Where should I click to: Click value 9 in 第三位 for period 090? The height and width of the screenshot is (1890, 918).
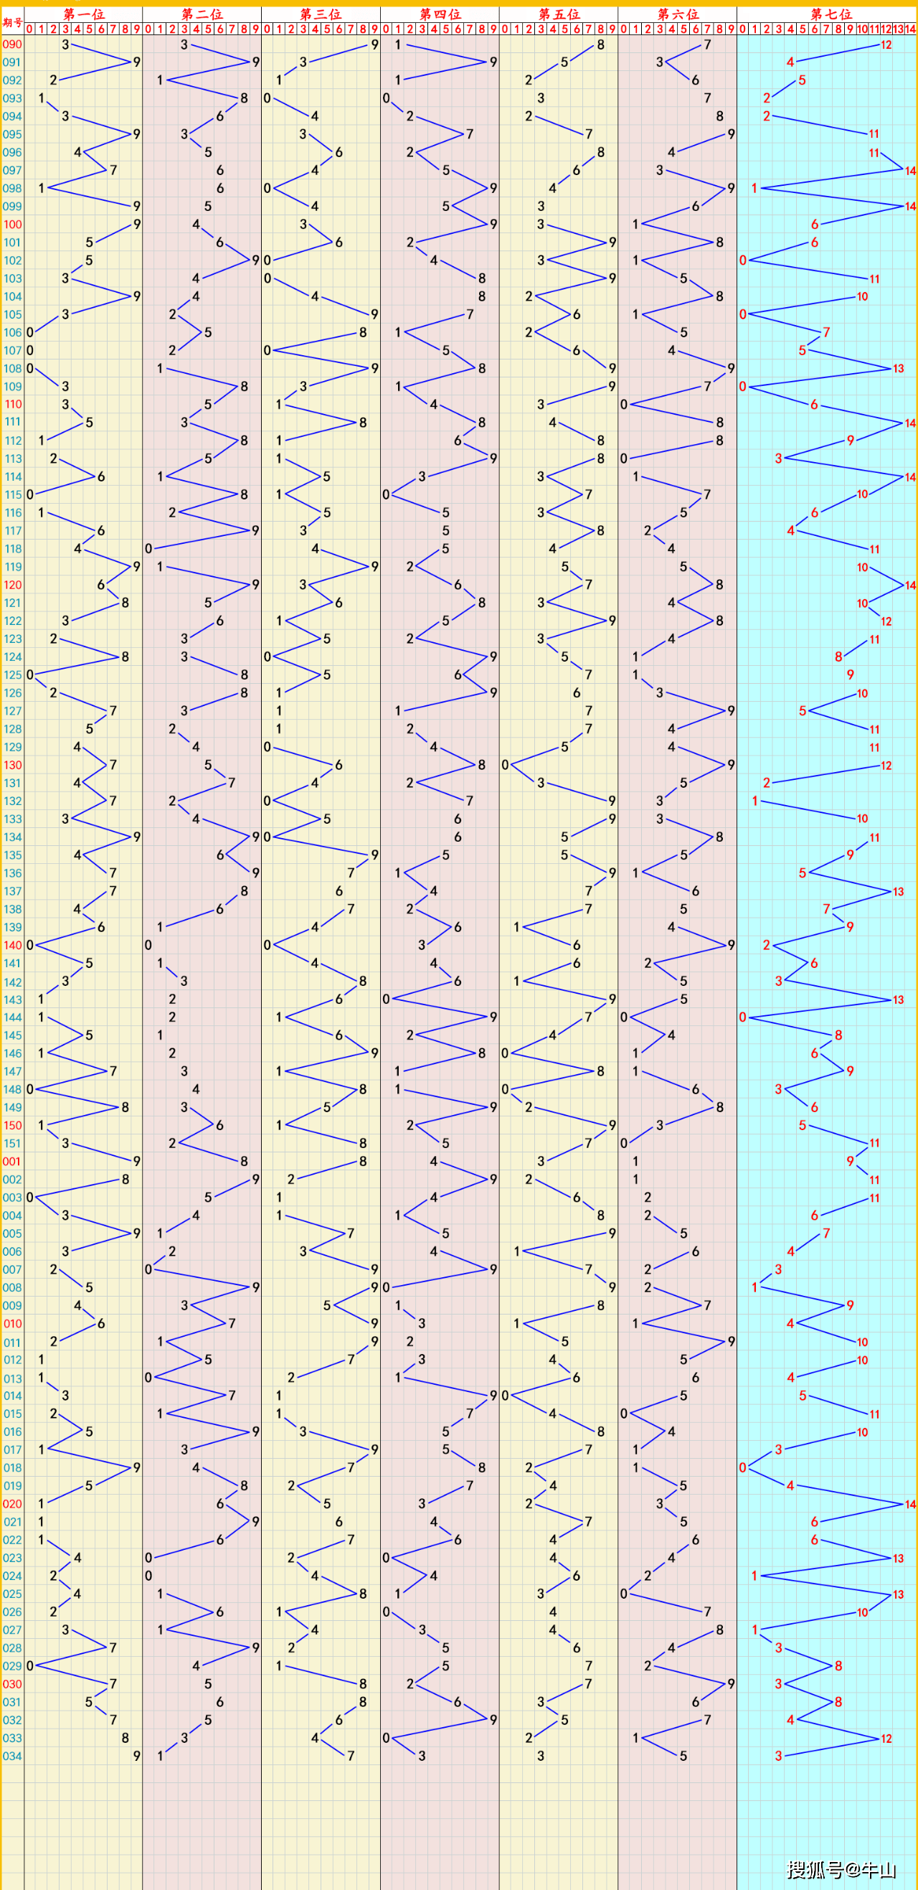coord(374,44)
